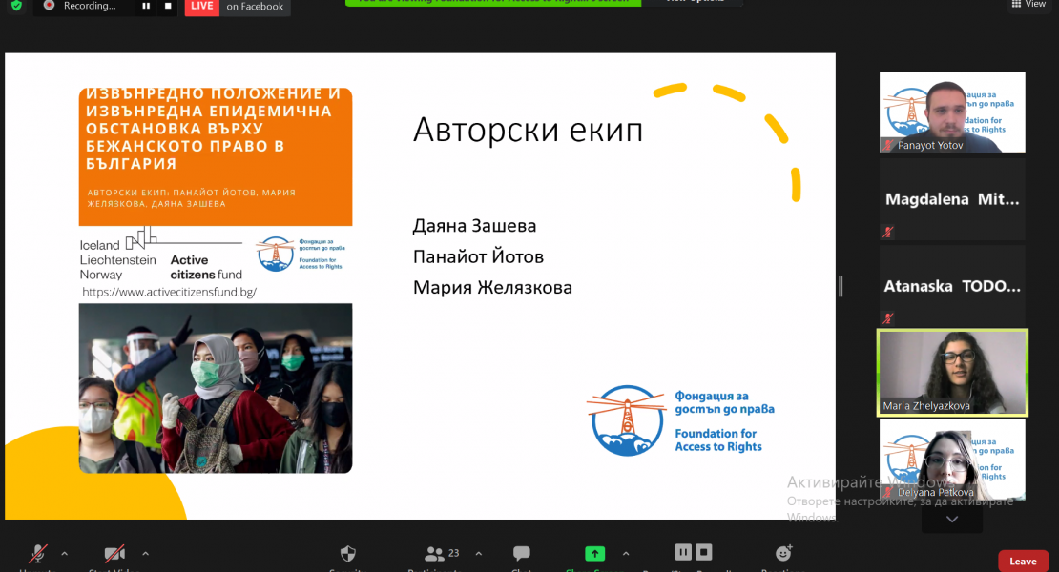The height and width of the screenshot is (572, 1059).
Task: Click the 'Foundation for Access to Rights' text
Action: coord(718,439)
